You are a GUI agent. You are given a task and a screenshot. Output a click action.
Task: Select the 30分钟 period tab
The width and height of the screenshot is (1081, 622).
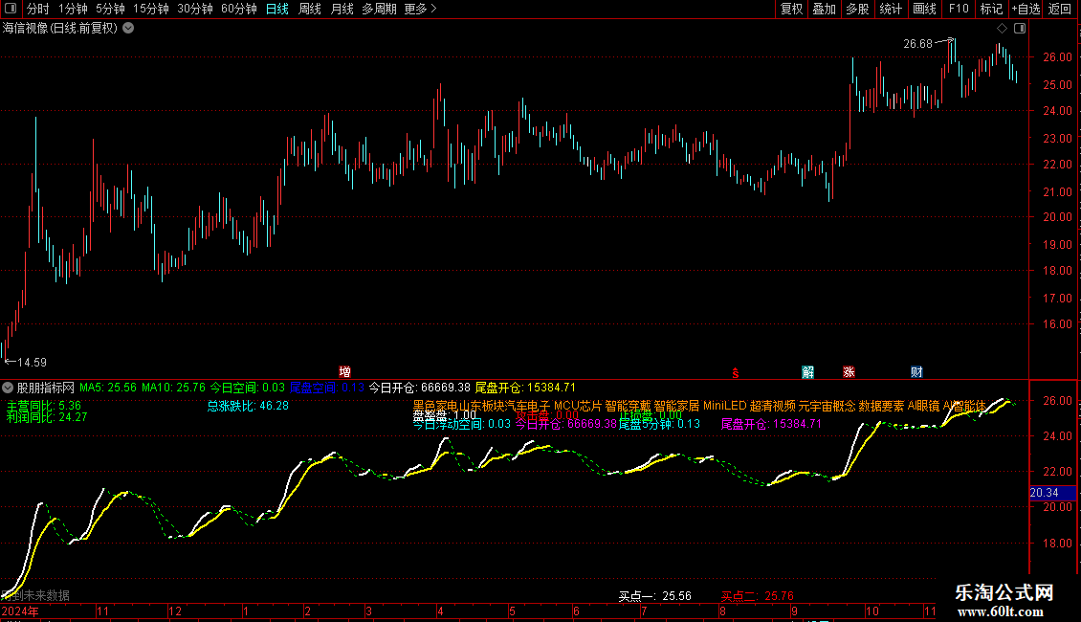point(194,9)
